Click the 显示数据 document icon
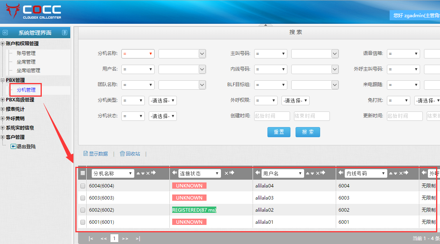The image size is (440, 244). point(86,154)
